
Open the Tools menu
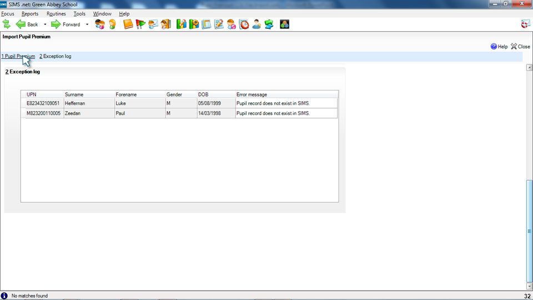(x=79, y=13)
